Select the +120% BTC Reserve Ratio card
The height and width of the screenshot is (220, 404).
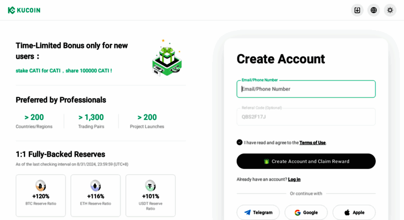pyautogui.click(x=41, y=196)
